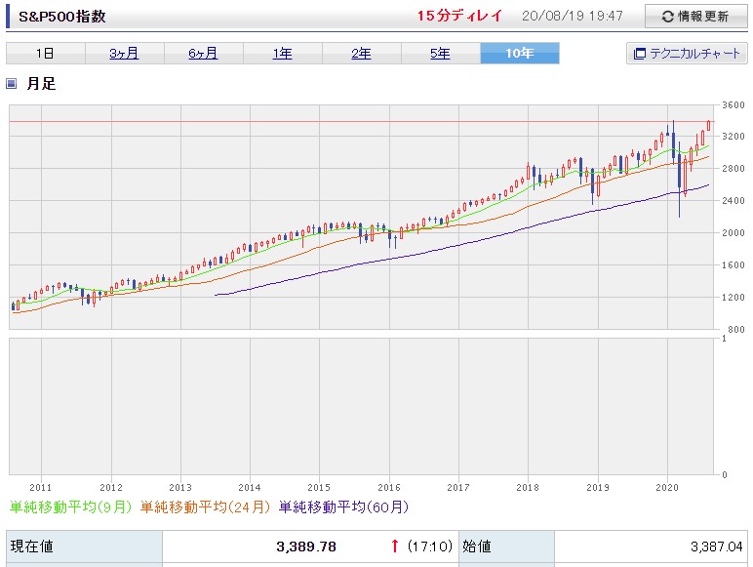Click the 3600 y-axis label
The height and width of the screenshot is (567, 753).
click(733, 105)
